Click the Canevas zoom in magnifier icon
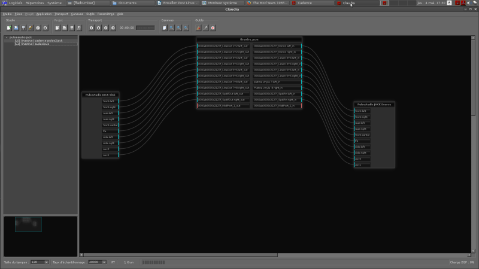 (x=171, y=27)
